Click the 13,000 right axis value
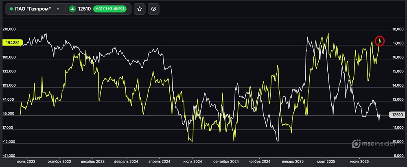The height and width of the screenshot is (167, 407). pos(398,100)
